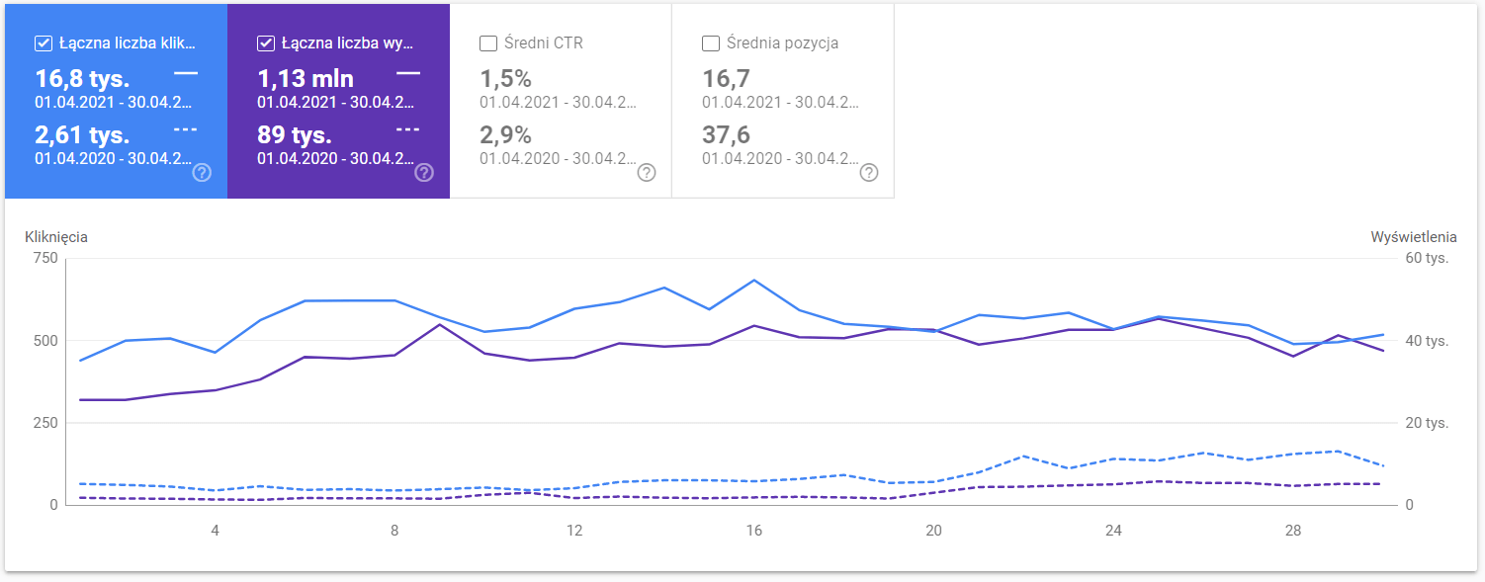
Task: Open help icon on Średni CTR card
Action: [x=647, y=173]
